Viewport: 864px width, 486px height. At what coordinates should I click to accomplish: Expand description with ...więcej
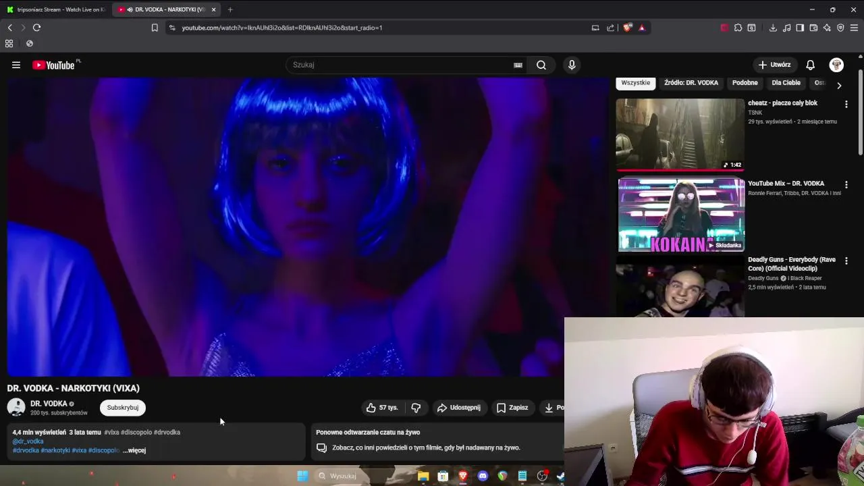coord(134,450)
